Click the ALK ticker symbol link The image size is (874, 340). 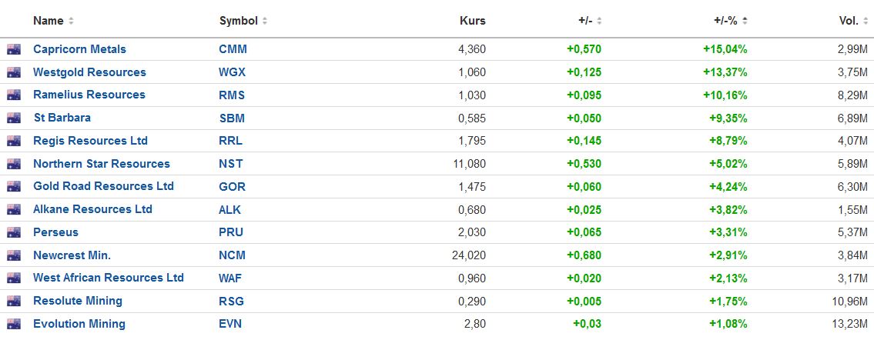click(229, 209)
